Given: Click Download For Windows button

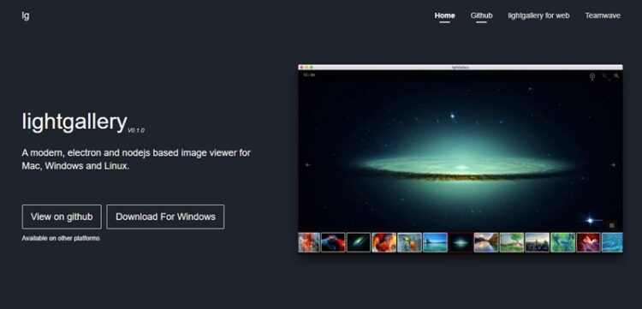Looking at the screenshot, I should tap(165, 217).
